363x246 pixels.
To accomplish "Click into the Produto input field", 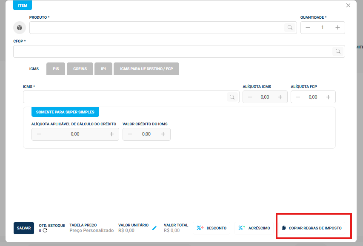I will coord(156,28).
